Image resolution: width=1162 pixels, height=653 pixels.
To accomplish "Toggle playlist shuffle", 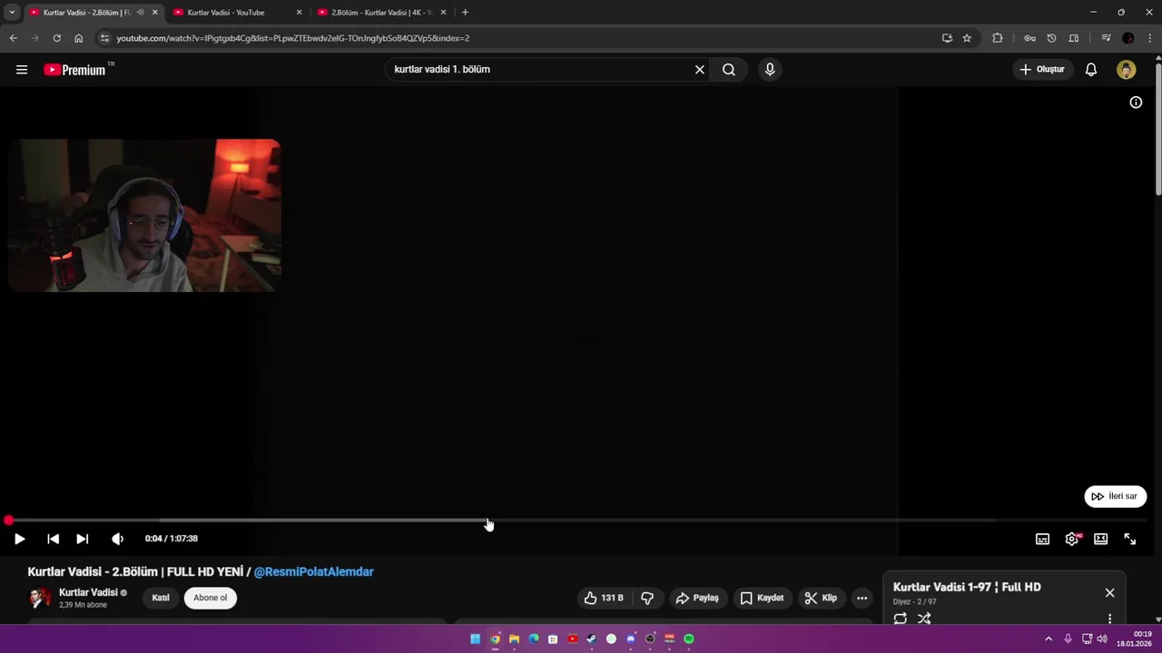I will [x=924, y=619].
